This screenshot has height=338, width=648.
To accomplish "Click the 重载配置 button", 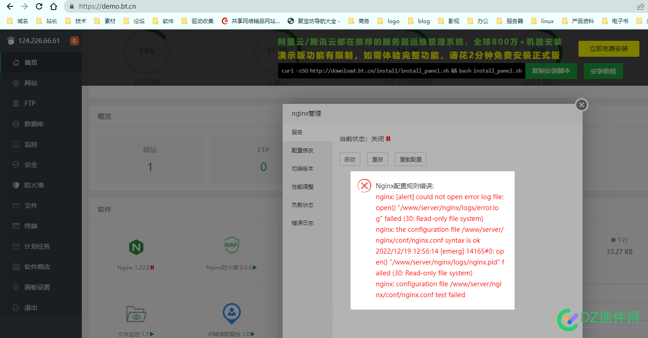I will [x=411, y=159].
